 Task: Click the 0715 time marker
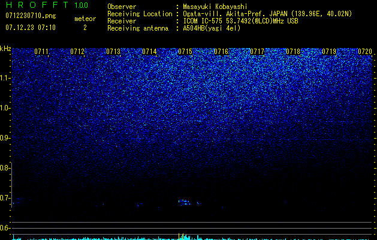185,52
